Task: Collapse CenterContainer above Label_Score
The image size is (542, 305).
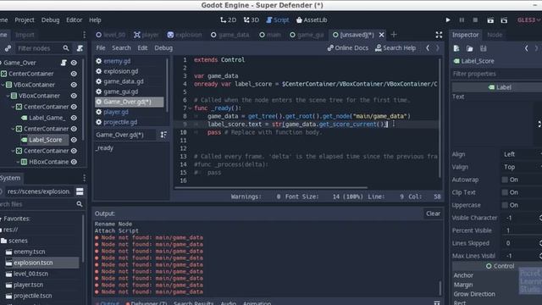Action: 14,129
